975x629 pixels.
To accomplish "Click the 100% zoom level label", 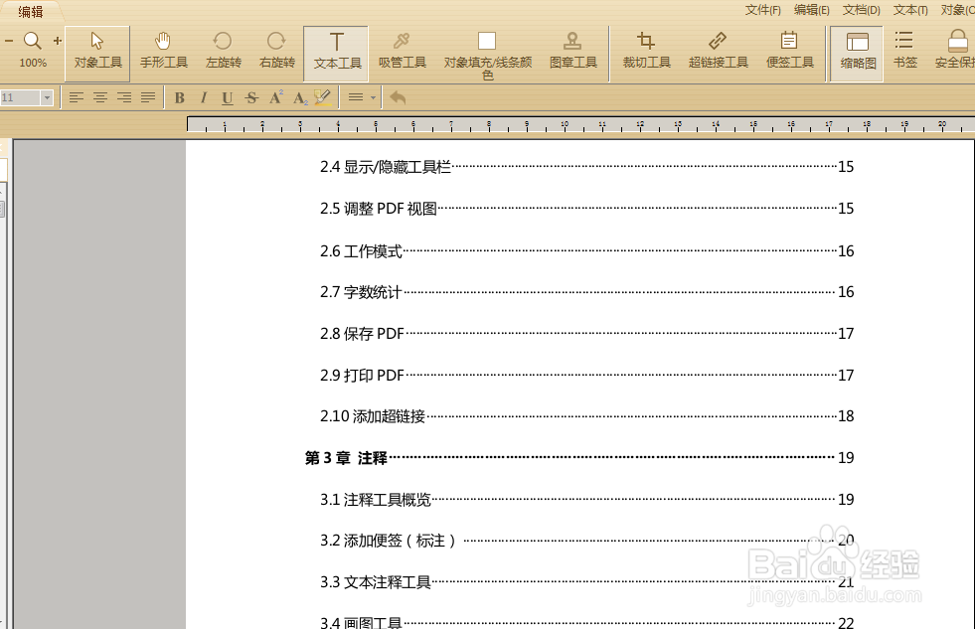I will coord(33,63).
